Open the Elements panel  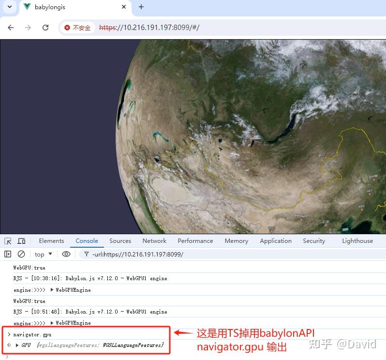[x=51, y=241]
